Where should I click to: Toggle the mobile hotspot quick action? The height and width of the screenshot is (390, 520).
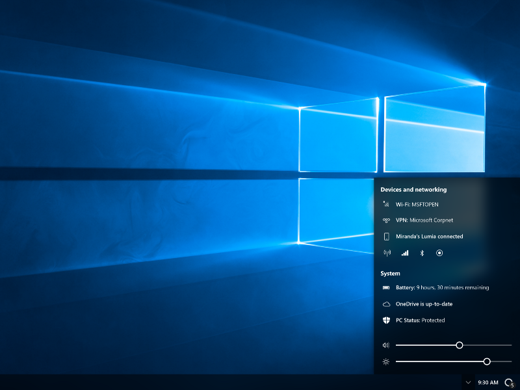[387, 253]
